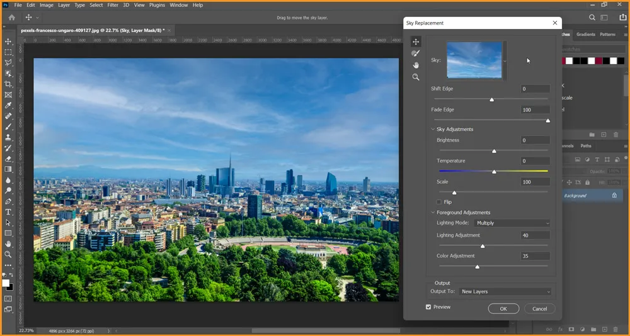Select the Path Selection tool
The image size is (630, 336).
coord(8,222)
